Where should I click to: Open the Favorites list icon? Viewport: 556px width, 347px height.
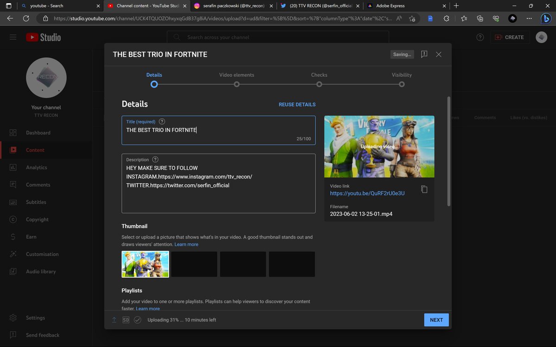tap(464, 19)
